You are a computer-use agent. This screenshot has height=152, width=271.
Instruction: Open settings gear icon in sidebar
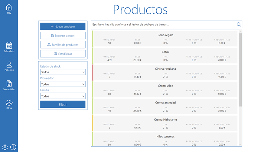[x=5, y=147]
